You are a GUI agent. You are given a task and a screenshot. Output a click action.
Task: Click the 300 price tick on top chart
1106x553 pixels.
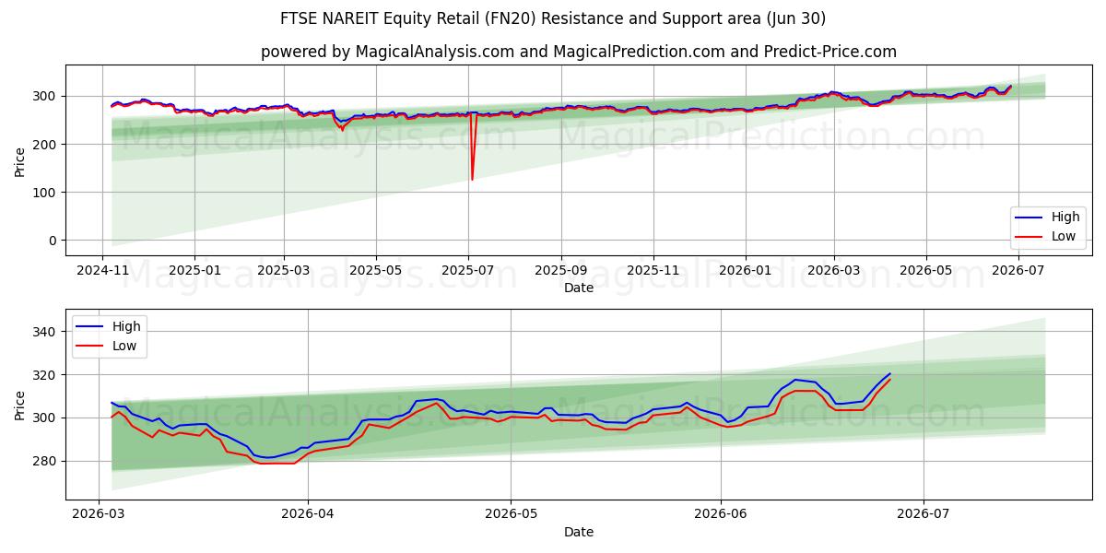47,97
